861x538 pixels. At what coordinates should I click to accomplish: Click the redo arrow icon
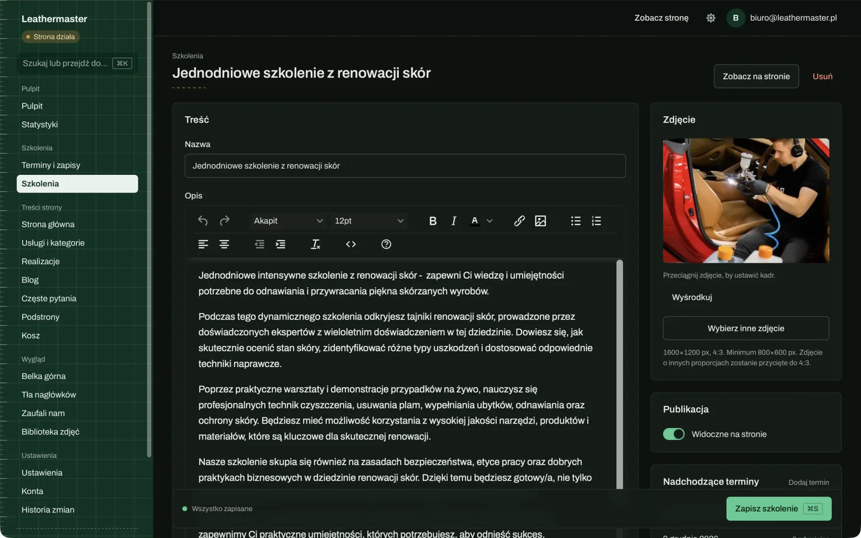pos(224,221)
